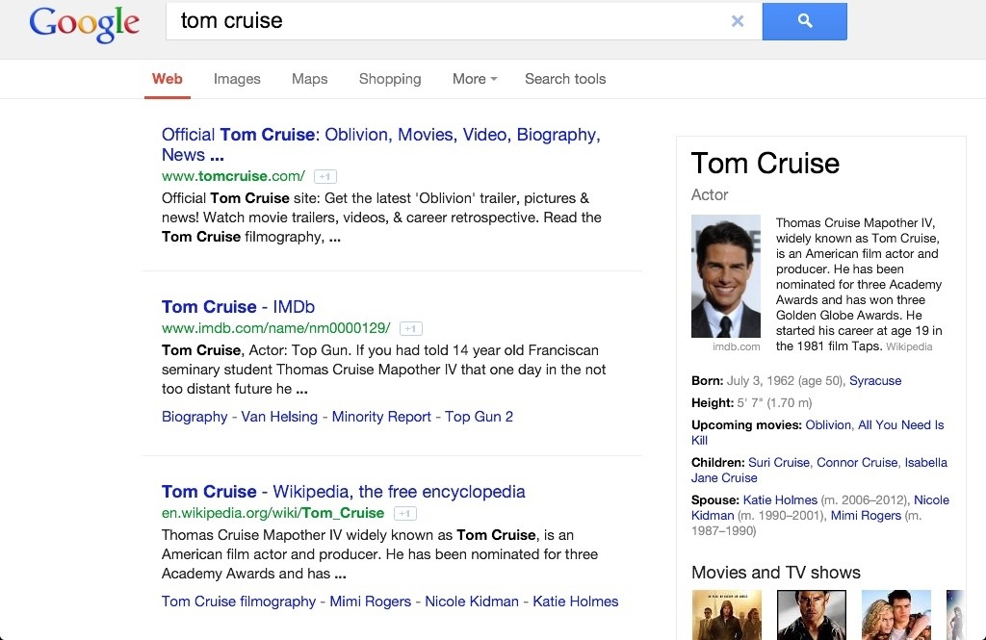The image size is (986, 640).
Task: Open Search tools
Action: (x=565, y=79)
